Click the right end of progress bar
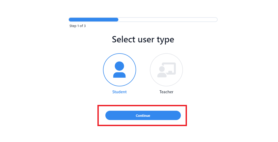This screenshot has width=278, height=142. point(216,20)
